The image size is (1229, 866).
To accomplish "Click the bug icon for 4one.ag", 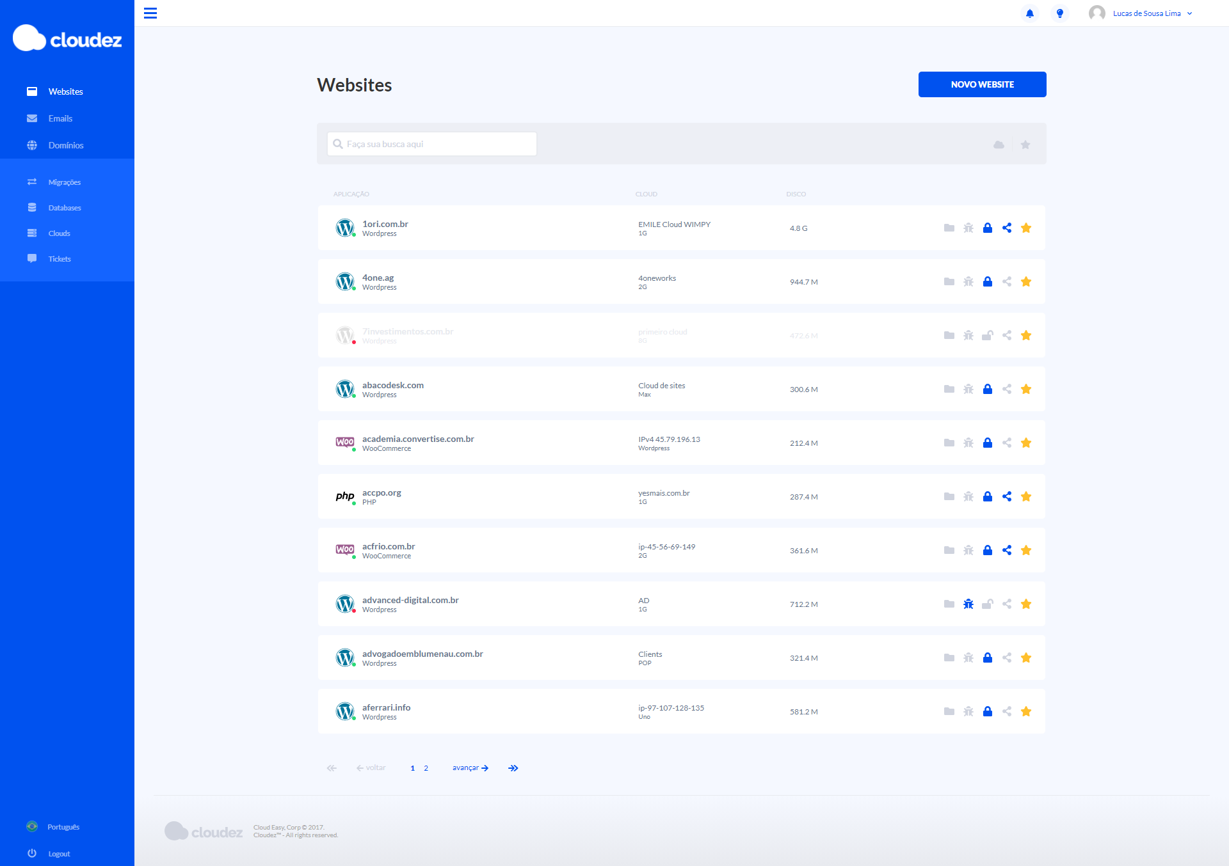I will tap(968, 281).
